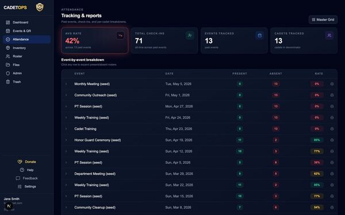
Task: Click the action icon ending Cadet Training row
Action: 332,129
